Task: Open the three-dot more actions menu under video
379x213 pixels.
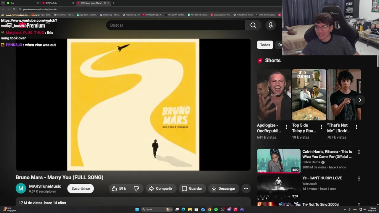Action: pyautogui.click(x=246, y=188)
